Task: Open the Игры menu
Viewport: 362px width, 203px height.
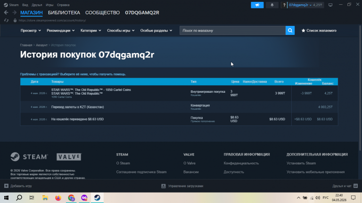Action: point(49,5)
